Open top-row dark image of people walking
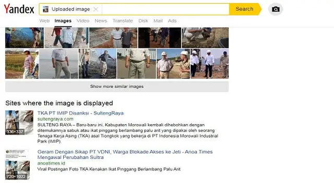The width and height of the screenshot is (334, 187). pos(160,38)
